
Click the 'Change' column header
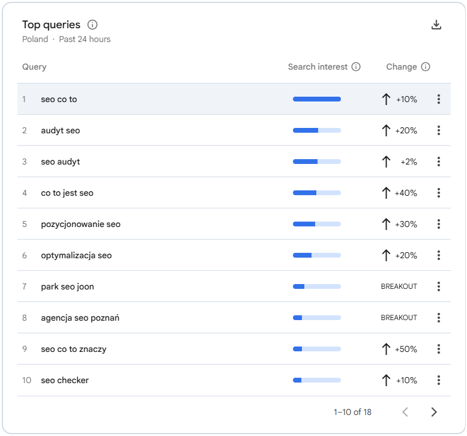pyautogui.click(x=402, y=67)
